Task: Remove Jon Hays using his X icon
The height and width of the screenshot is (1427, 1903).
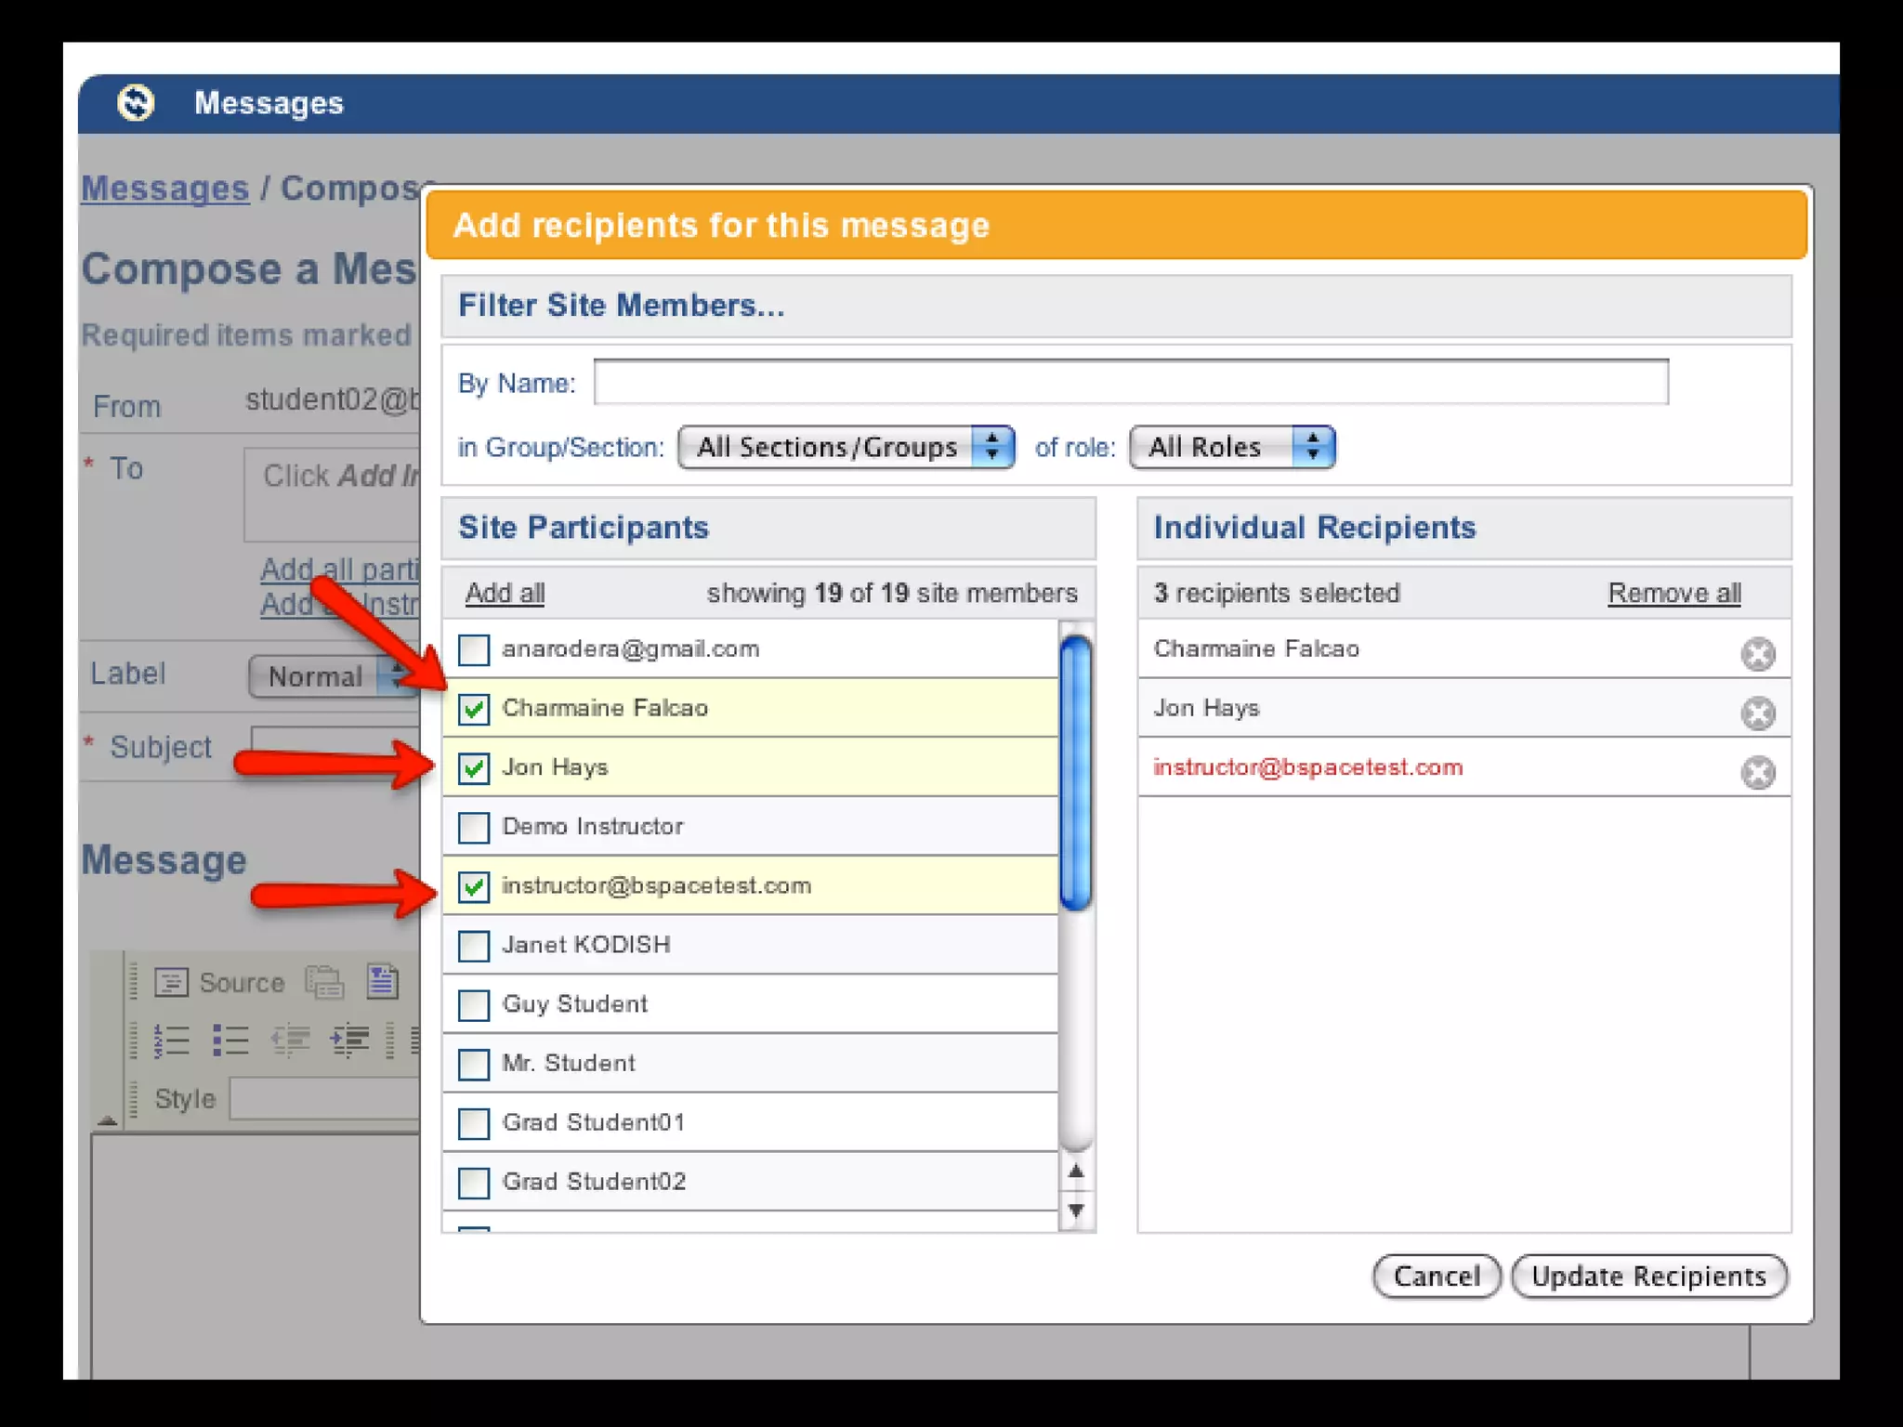Action: (1757, 713)
